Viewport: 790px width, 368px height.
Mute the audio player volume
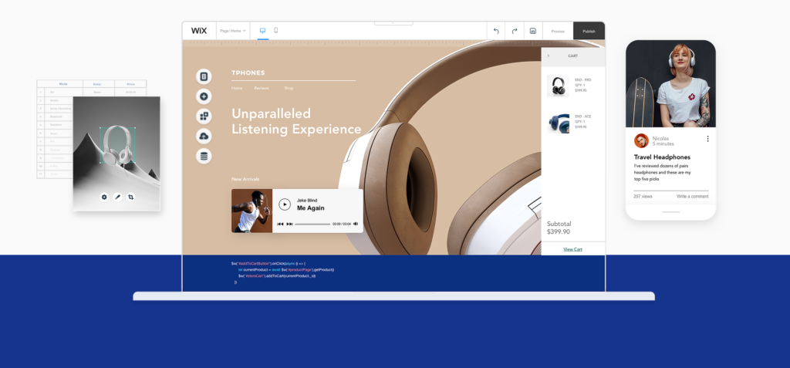356,224
